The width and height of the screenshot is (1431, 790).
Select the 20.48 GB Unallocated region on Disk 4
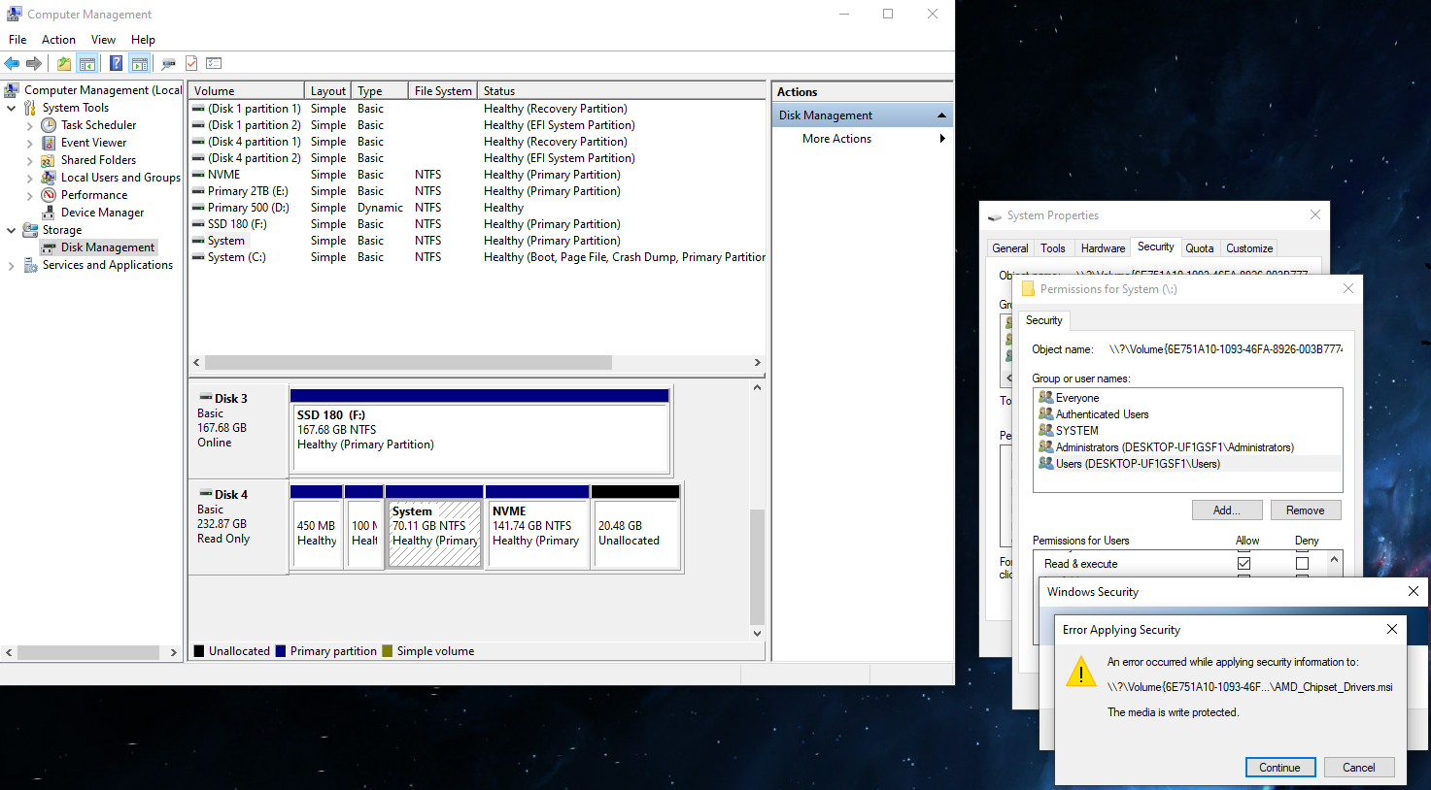click(635, 525)
